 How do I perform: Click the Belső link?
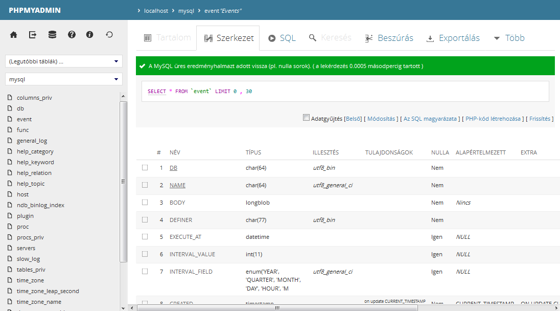coord(353,119)
